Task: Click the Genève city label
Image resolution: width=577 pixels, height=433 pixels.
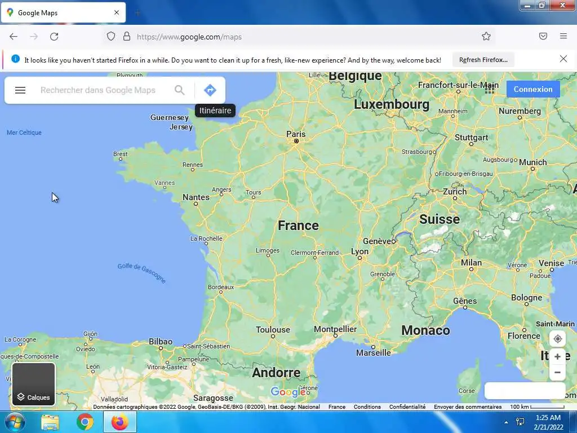Action: [377, 241]
